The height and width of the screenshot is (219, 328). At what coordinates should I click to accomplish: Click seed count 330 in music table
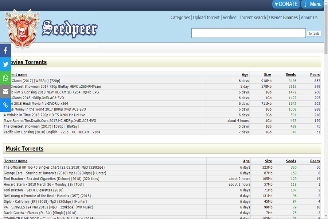[x=293, y=168]
